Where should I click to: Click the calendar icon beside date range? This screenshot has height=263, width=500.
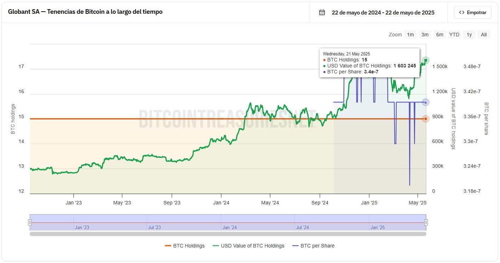point(322,12)
